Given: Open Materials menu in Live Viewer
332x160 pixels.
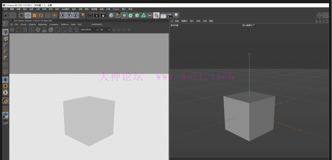Looking at the screenshot, I should pos(43,24).
